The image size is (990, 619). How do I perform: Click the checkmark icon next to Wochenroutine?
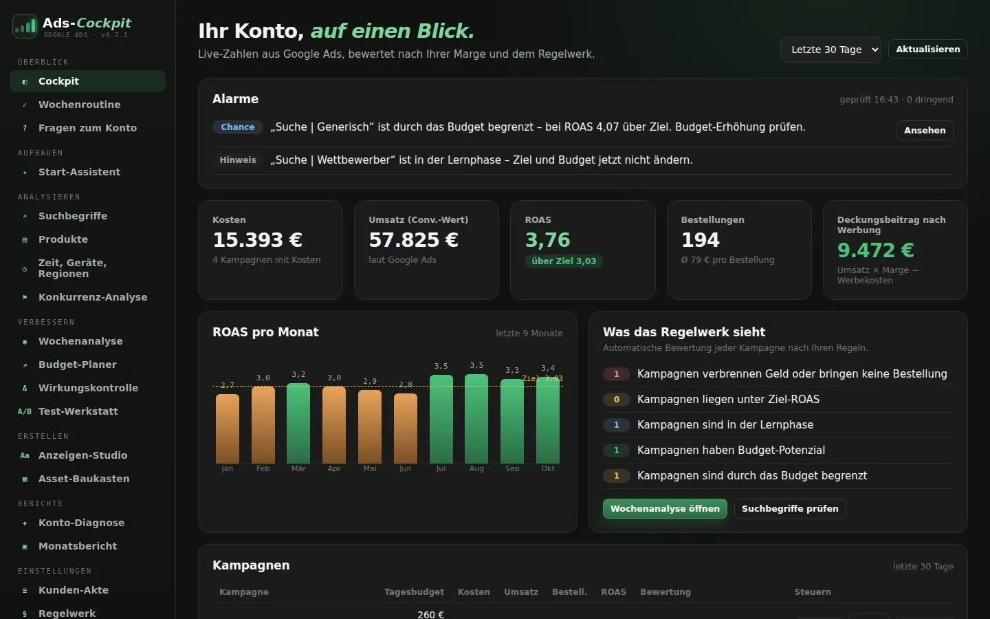[25, 105]
